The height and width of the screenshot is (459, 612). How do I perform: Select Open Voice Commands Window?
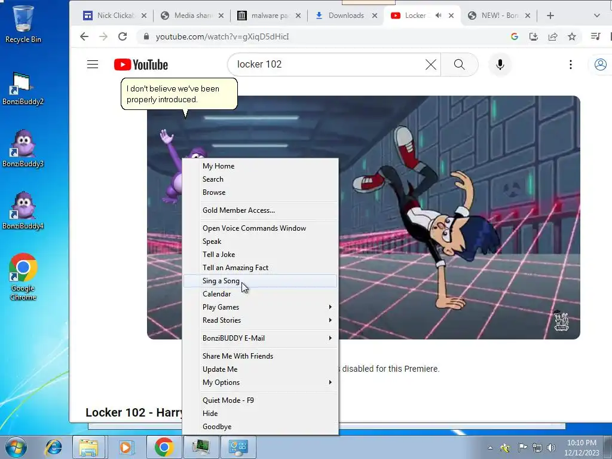(260, 228)
